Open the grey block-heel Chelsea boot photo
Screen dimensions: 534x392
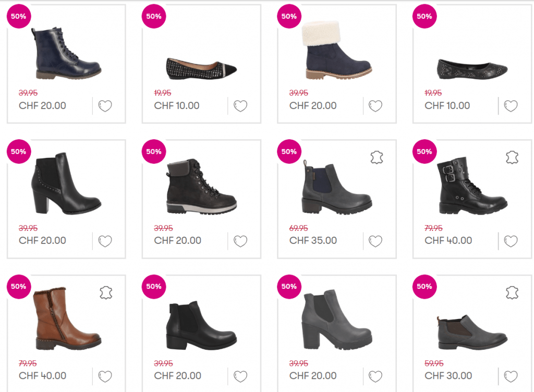tap(336, 318)
